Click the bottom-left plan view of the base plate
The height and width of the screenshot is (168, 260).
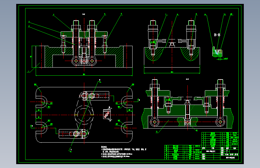84,115
